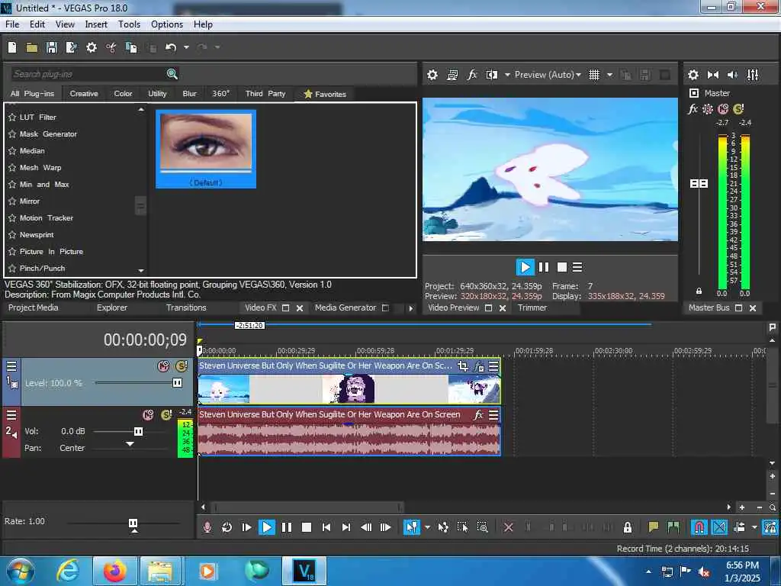Open Firefox from the Windows taskbar
781x586 pixels.
coord(114,571)
